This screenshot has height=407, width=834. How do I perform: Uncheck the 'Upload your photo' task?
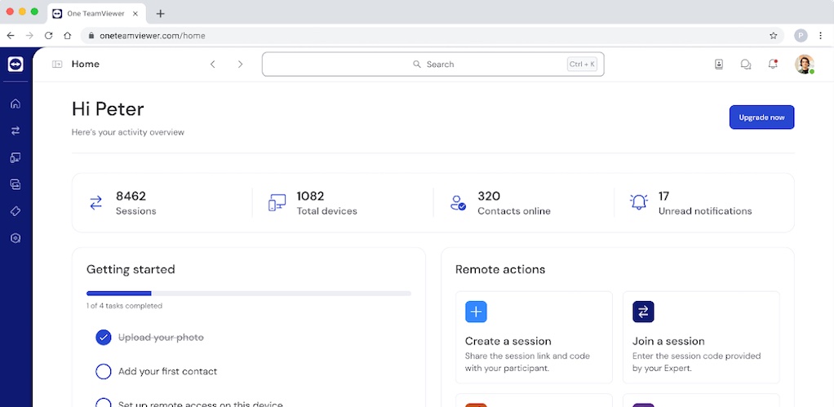[x=104, y=338]
